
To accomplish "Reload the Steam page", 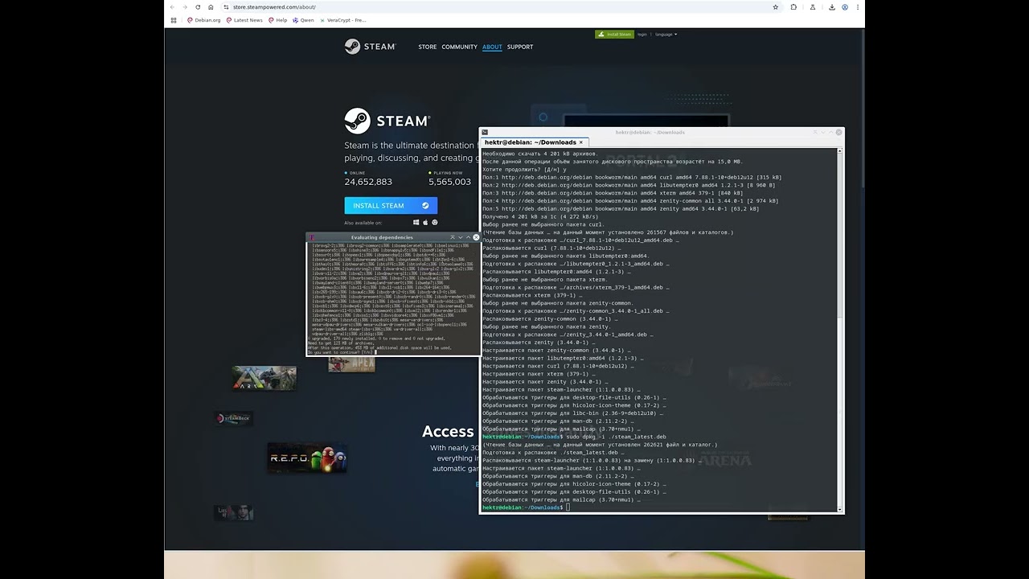I will click(198, 6).
